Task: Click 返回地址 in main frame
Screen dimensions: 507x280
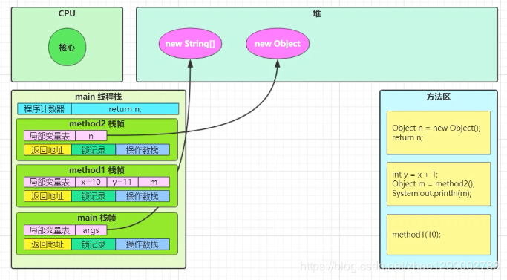Action: [48, 244]
